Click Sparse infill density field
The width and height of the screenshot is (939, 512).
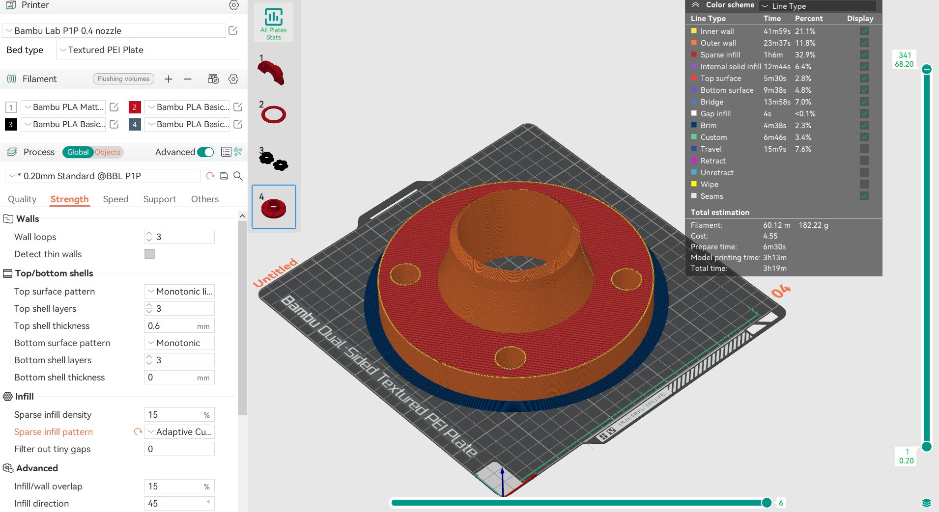179,415
